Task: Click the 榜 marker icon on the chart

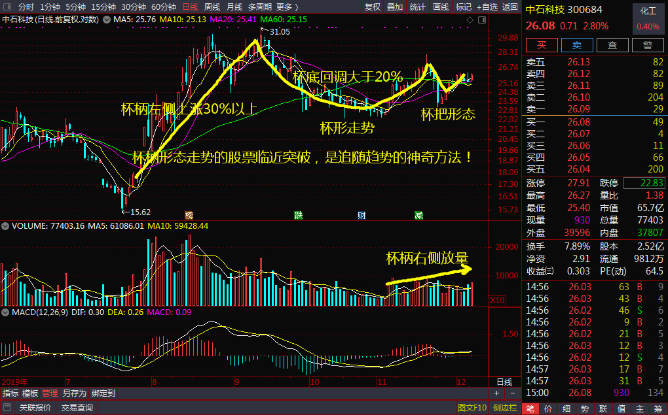Action: (189, 215)
